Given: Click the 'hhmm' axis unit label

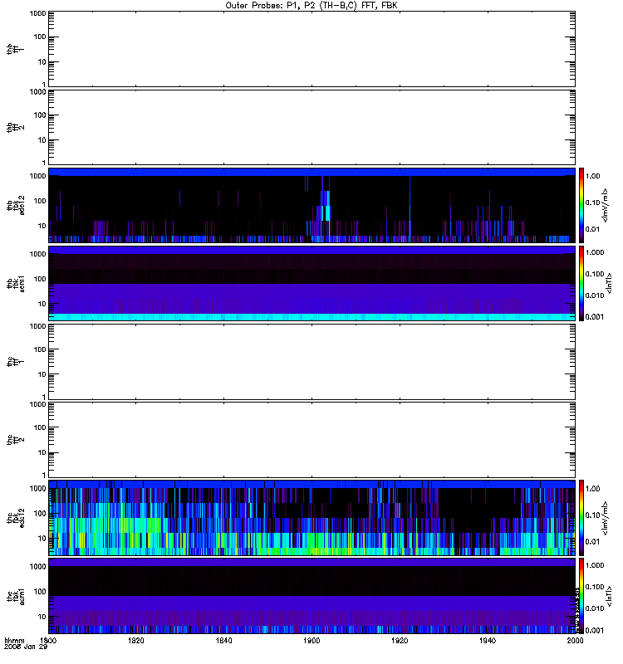Looking at the screenshot, I should tap(14, 640).
